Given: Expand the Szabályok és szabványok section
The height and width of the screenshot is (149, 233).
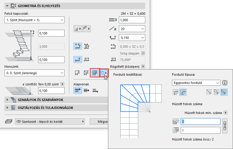Looking at the screenshot, I should coord(8,100).
